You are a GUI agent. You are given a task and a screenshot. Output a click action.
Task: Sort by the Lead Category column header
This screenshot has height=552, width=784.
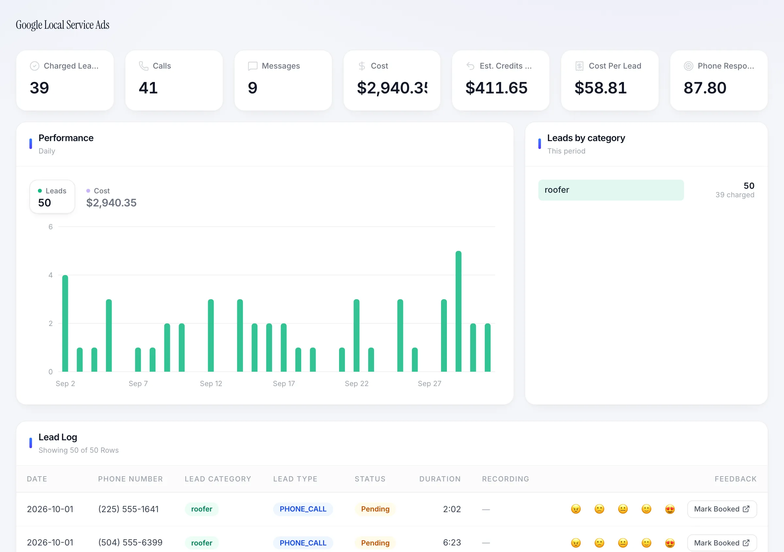[x=218, y=479]
